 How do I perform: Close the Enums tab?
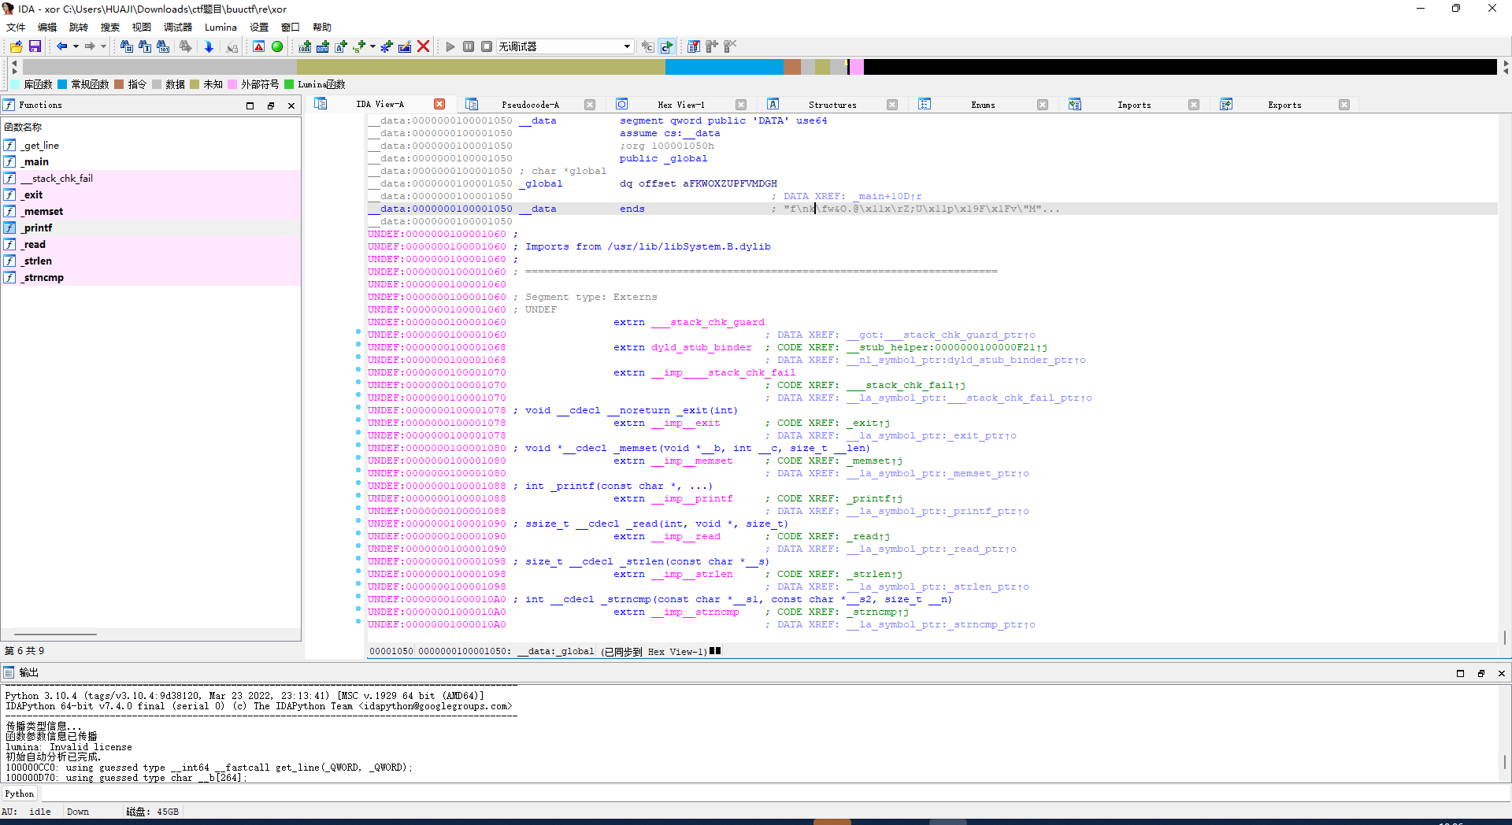pyautogui.click(x=1043, y=105)
